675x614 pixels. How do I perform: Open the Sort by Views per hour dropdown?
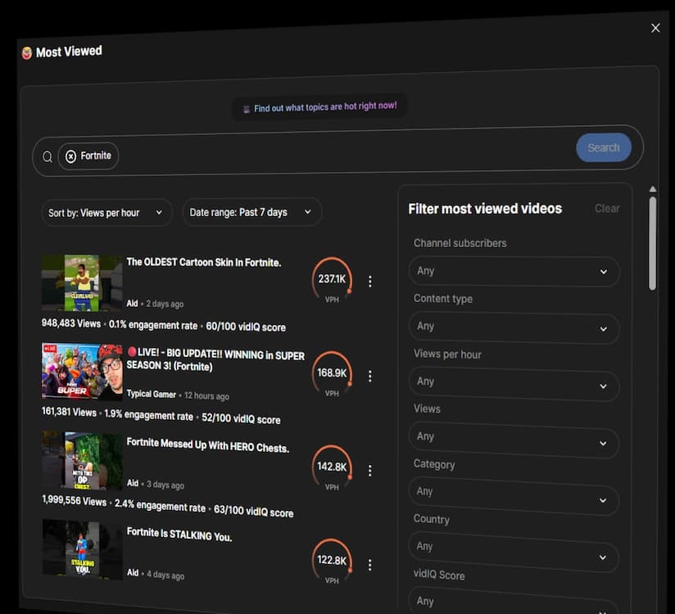click(106, 212)
